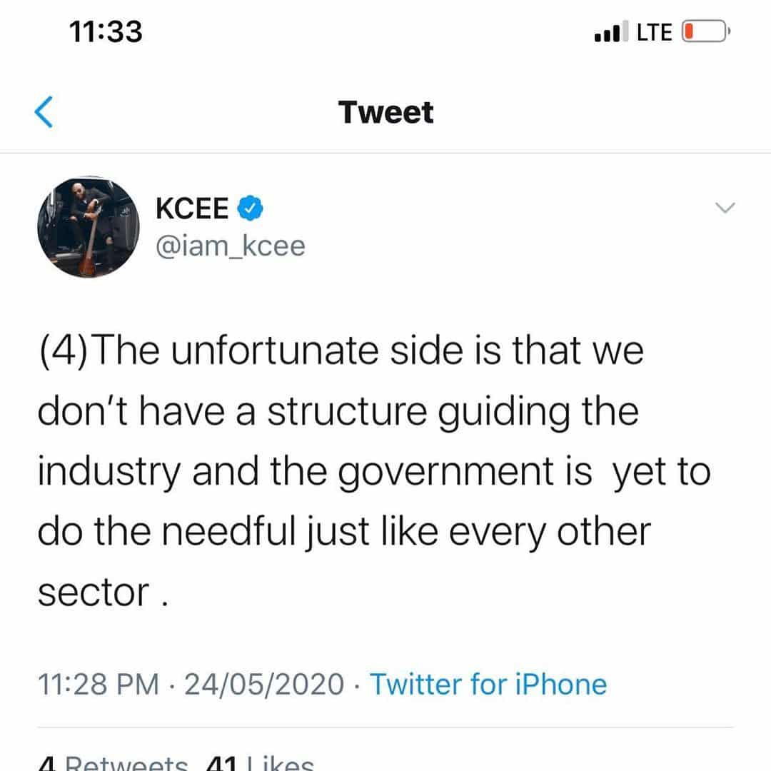Open the tweet options chevron
771x771 pixels.
click(x=725, y=208)
